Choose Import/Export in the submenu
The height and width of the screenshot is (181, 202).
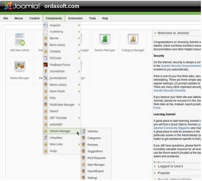point(95,171)
